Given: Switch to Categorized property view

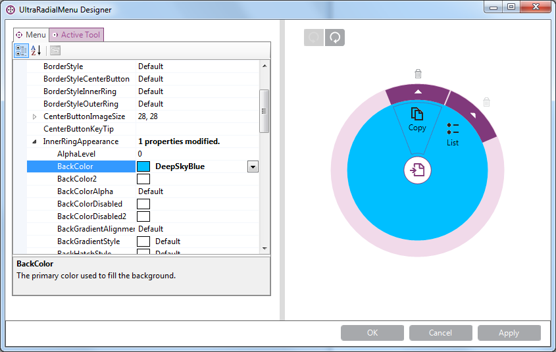Looking at the screenshot, I should coord(21,51).
